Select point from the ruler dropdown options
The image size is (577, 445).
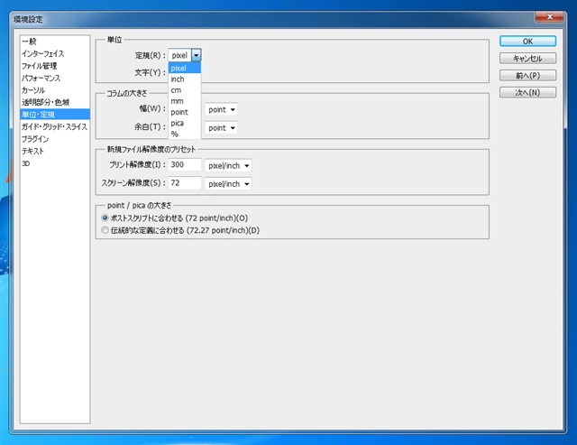(x=184, y=112)
